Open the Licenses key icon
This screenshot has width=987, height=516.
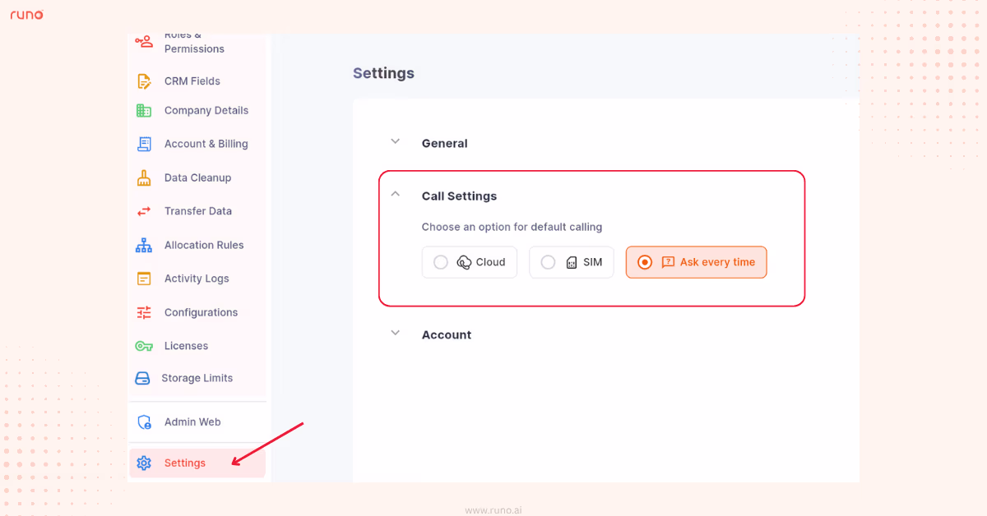tap(143, 345)
